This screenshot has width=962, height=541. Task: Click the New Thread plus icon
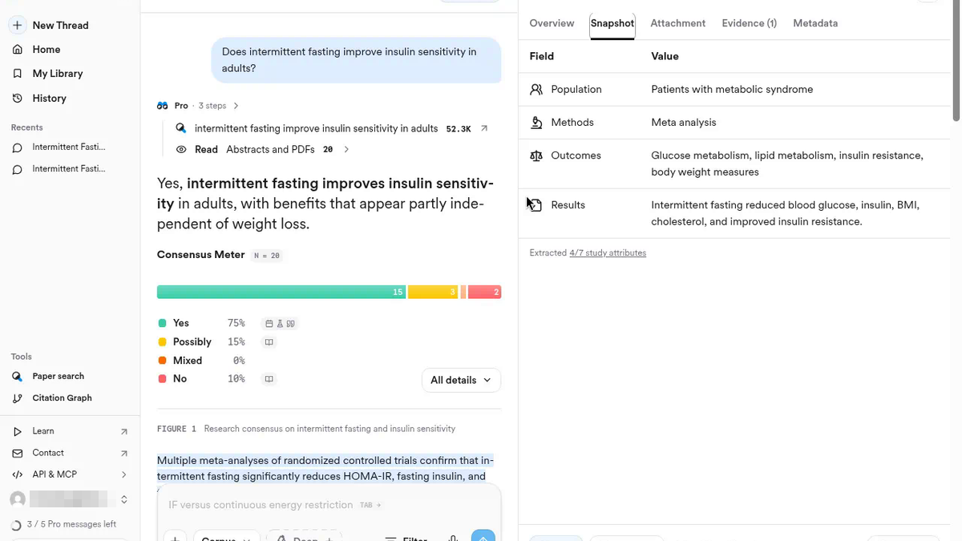(x=18, y=26)
